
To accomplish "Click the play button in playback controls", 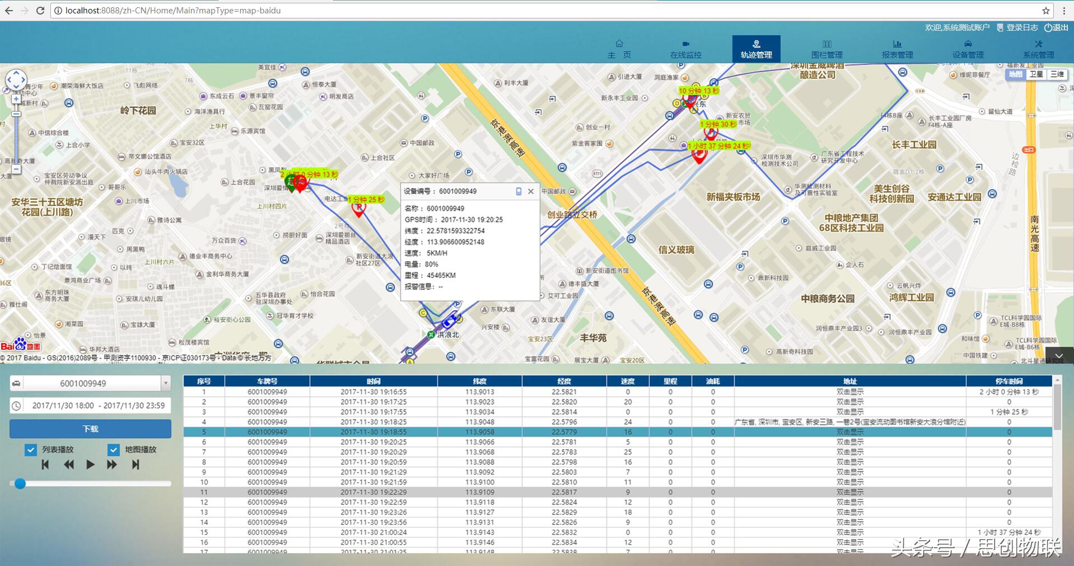I will 90,464.
